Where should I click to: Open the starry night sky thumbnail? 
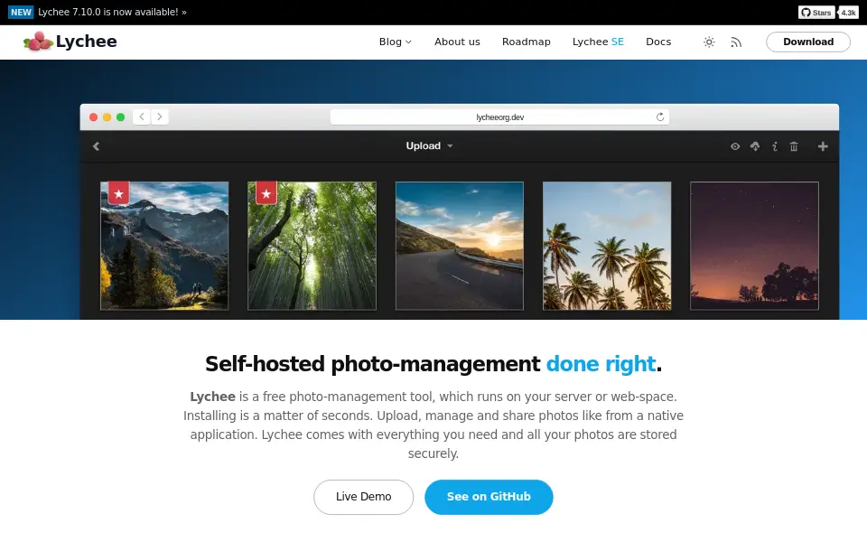pos(755,246)
